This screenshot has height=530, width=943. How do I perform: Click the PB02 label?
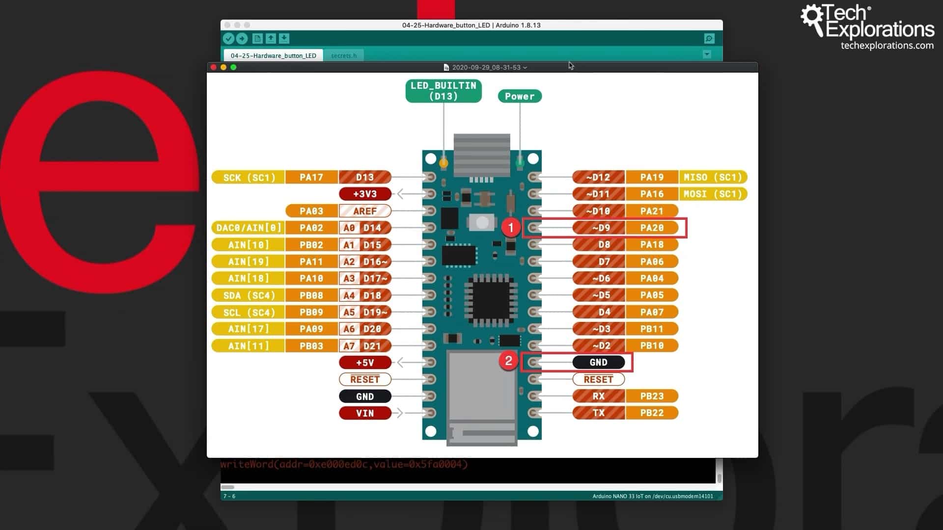pos(311,244)
